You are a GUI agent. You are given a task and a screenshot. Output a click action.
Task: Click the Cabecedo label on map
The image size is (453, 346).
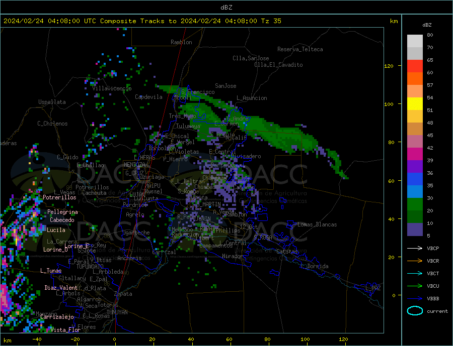[62, 220]
